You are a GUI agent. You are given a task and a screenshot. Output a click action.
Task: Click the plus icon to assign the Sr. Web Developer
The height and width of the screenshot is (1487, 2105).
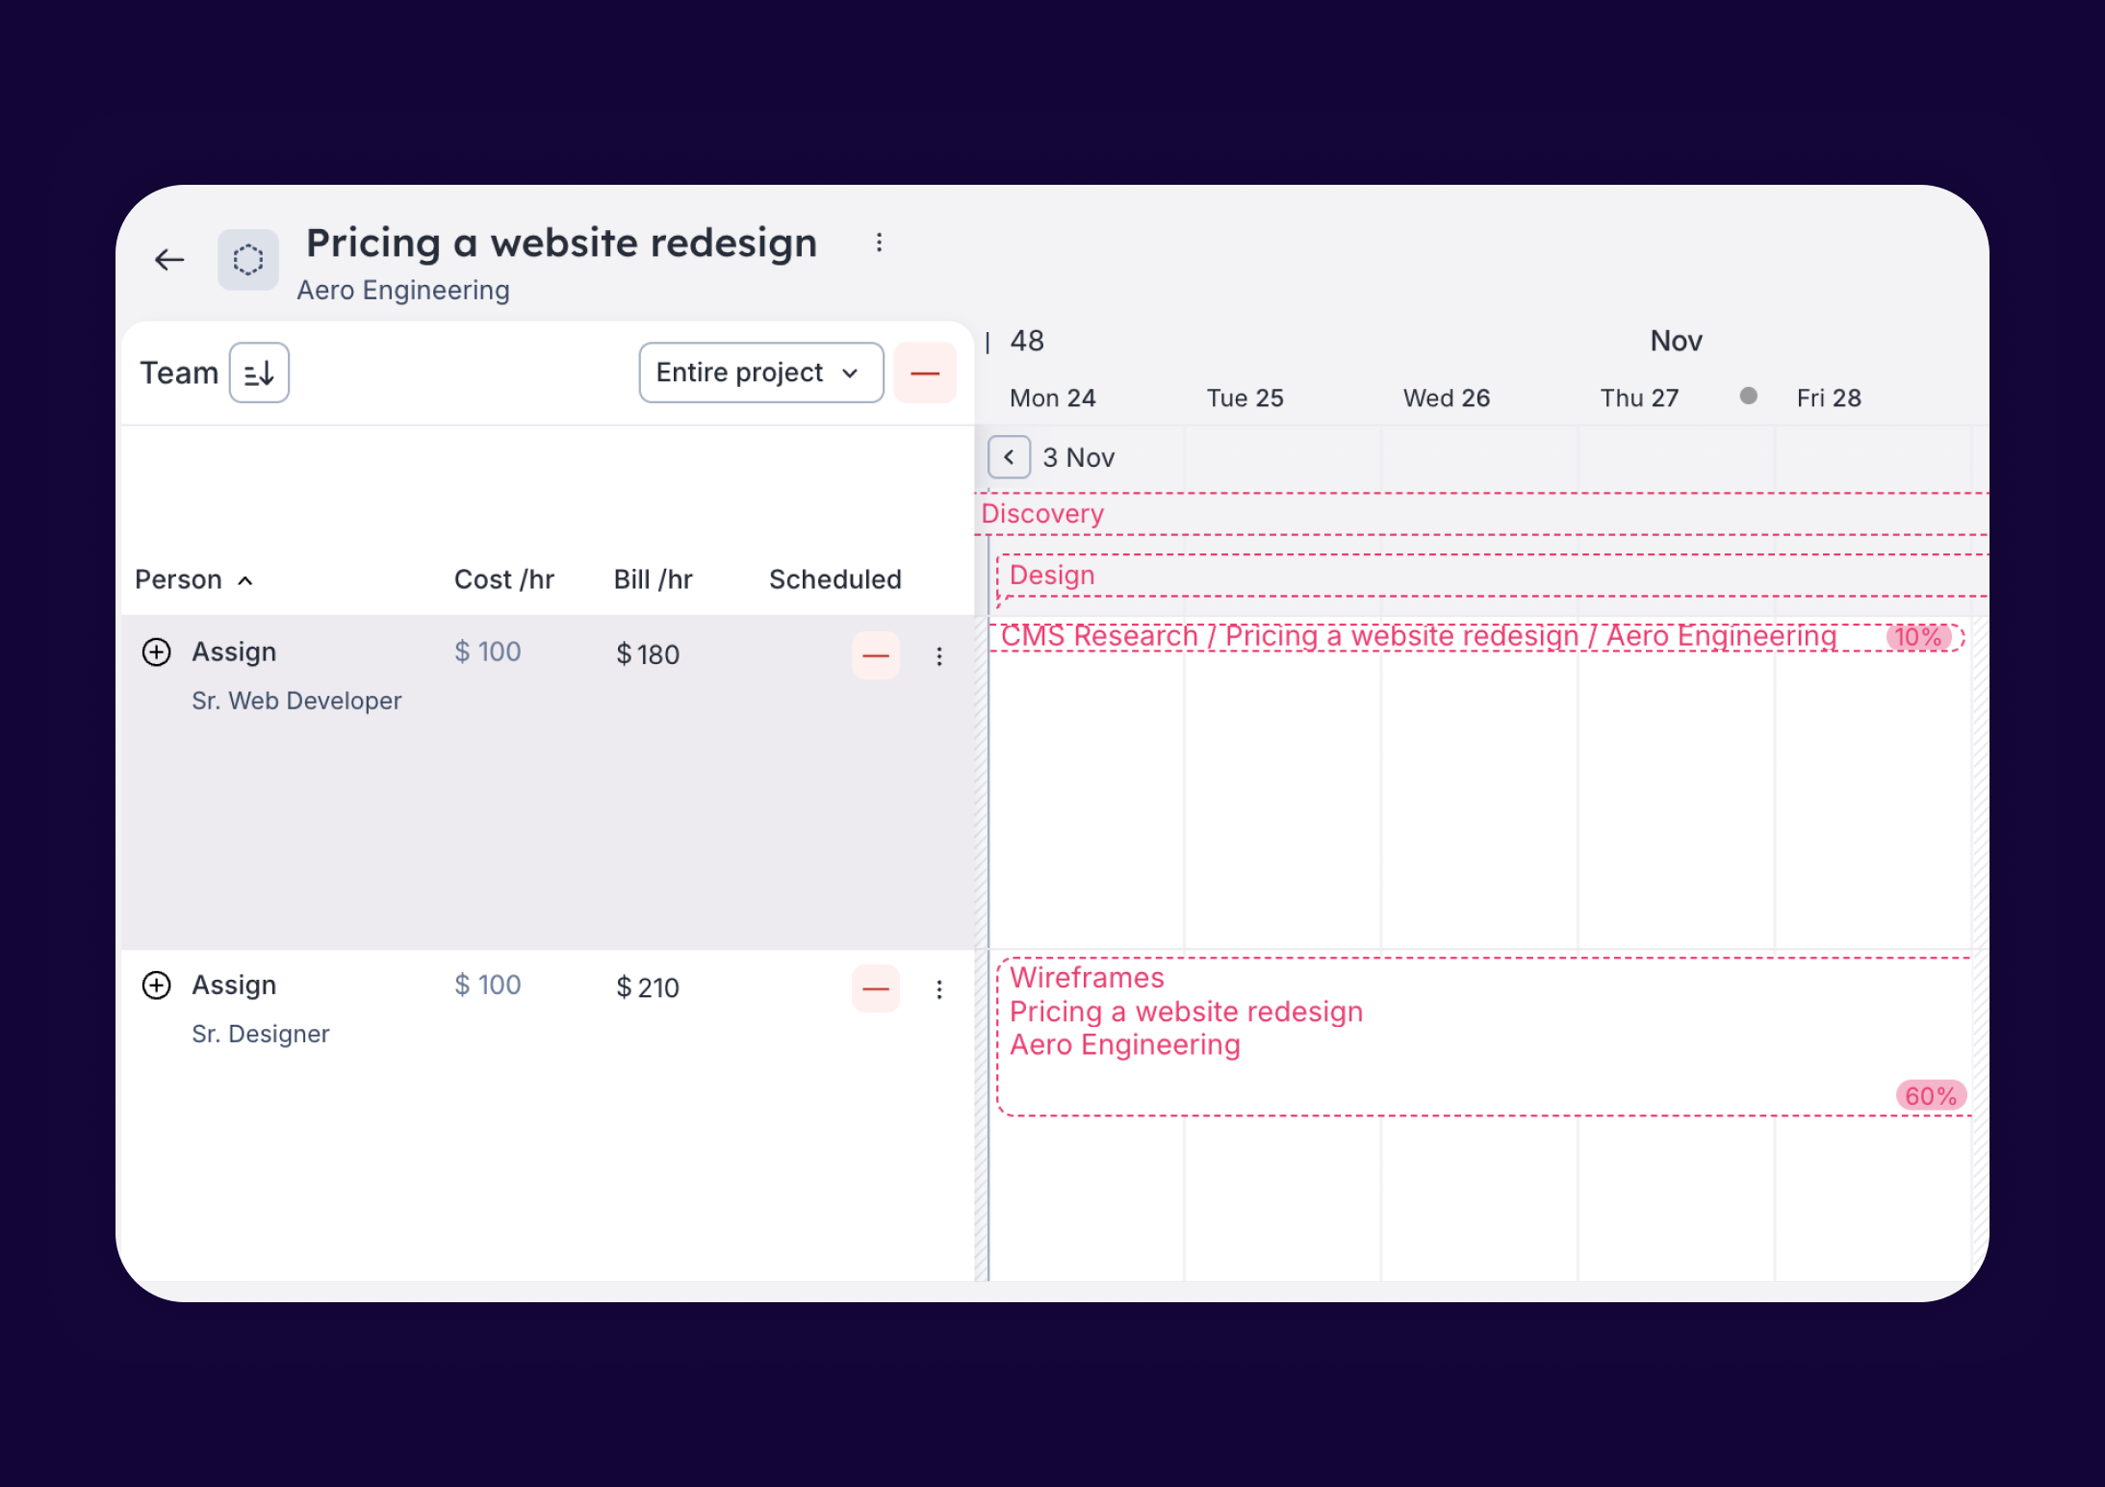tap(155, 653)
